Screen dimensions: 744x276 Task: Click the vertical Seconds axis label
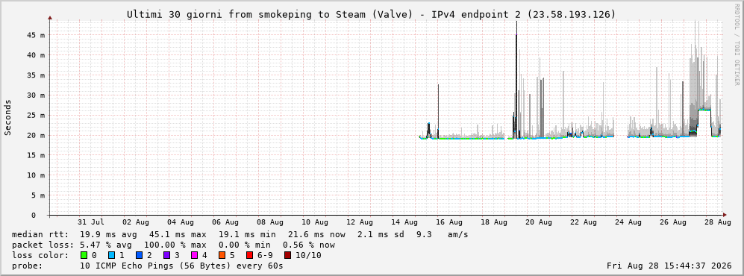click(8, 117)
